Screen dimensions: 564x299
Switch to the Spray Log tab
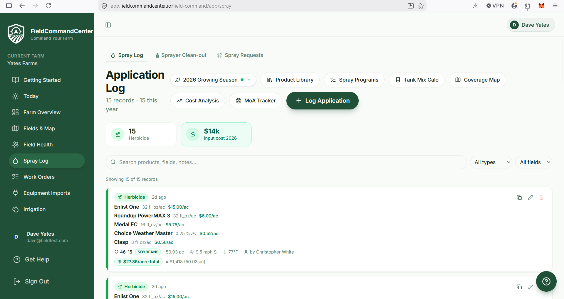pos(127,55)
